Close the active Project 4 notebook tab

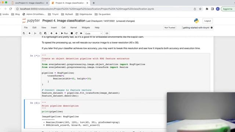pyautogui.click(x=87, y=3)
